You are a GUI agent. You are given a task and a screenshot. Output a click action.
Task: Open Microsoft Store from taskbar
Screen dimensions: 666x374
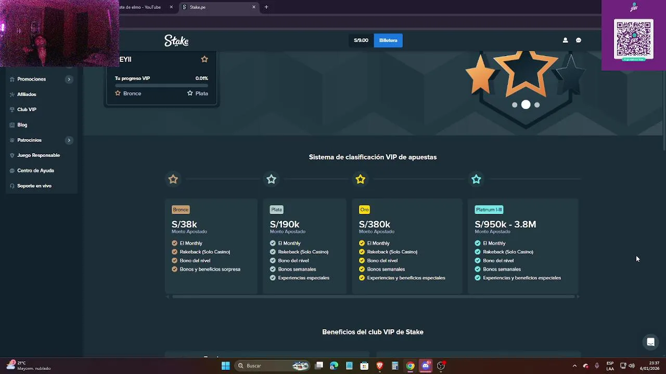365,366
